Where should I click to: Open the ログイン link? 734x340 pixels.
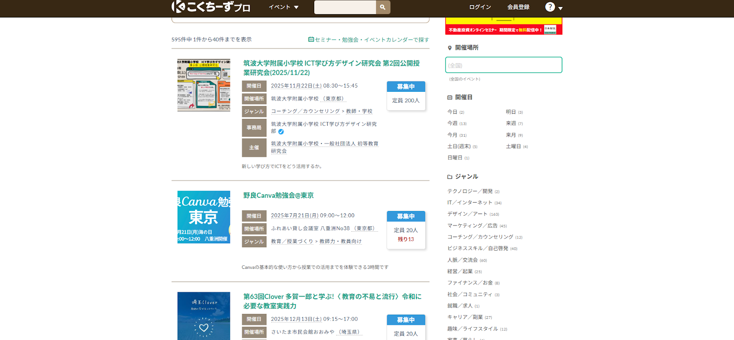coord(480,7)
